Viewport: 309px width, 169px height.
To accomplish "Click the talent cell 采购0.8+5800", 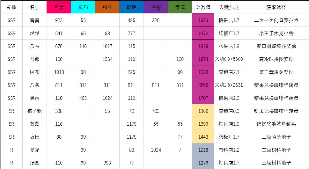I will (x=229, y=59).
